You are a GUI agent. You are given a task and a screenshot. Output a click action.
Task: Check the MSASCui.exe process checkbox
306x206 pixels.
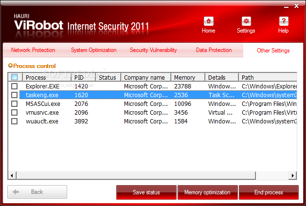click(x=14, y=103)
